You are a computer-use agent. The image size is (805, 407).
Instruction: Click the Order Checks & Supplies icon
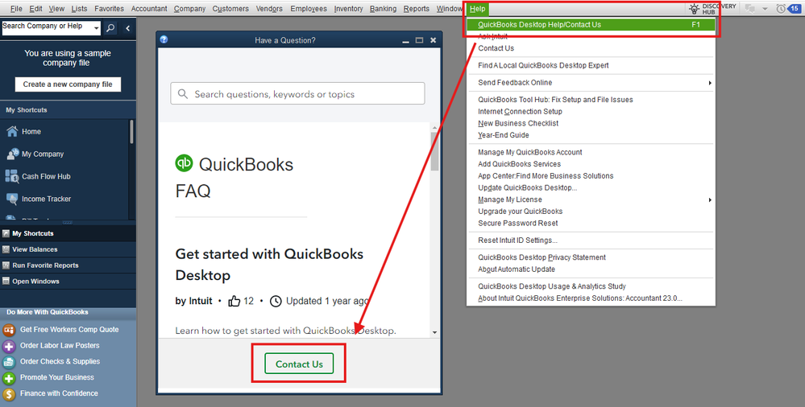point(9,362)
